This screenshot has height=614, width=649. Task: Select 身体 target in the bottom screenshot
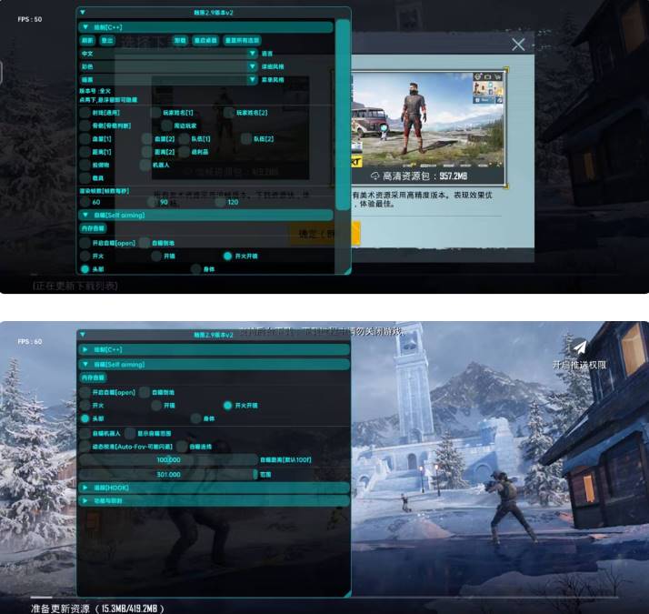[195, 418]
